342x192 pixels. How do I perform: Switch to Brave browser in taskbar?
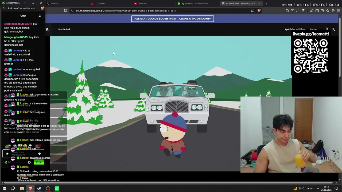30,189
